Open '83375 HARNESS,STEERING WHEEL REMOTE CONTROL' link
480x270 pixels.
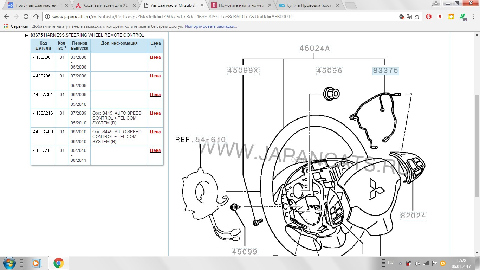pos(87,35)
